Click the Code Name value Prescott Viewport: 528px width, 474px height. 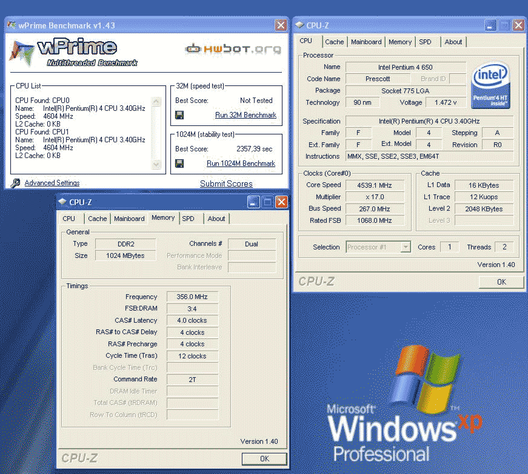click(378, 79)
